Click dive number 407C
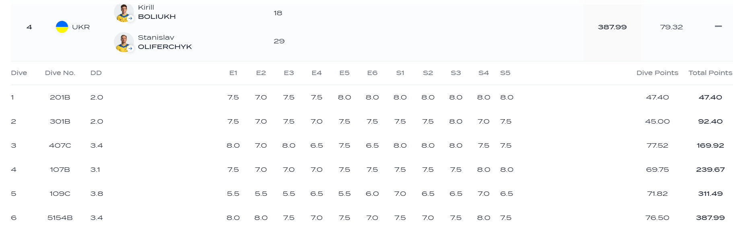The height and width of the screenshot is (234, 733). pyautogui.click(x=60, y=145)
